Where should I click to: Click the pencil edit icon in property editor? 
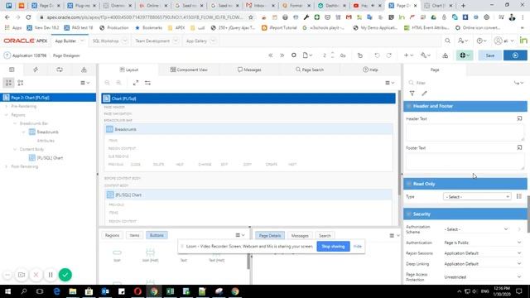(x=424, y=94)
